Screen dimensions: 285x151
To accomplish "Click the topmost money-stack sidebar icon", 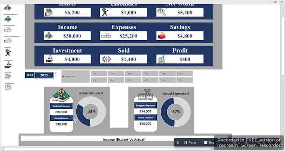I will (x=8, y=8).
